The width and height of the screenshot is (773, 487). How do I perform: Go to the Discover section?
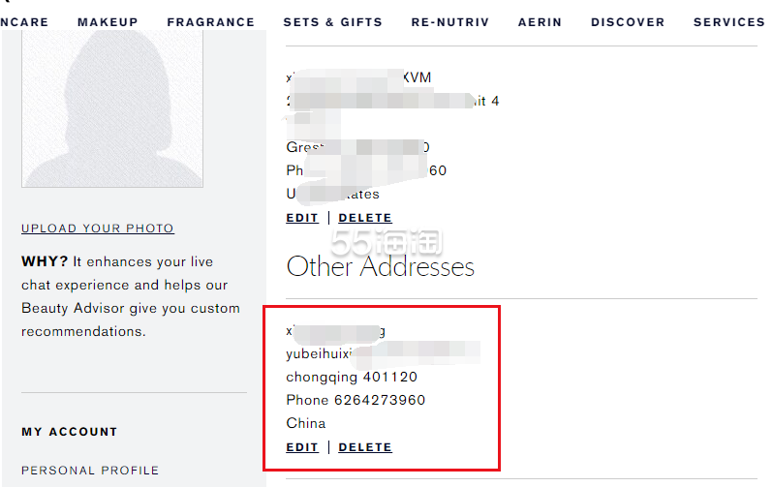628,22
